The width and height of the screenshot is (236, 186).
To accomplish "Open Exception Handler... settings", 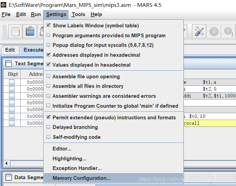I will (113, 168).
